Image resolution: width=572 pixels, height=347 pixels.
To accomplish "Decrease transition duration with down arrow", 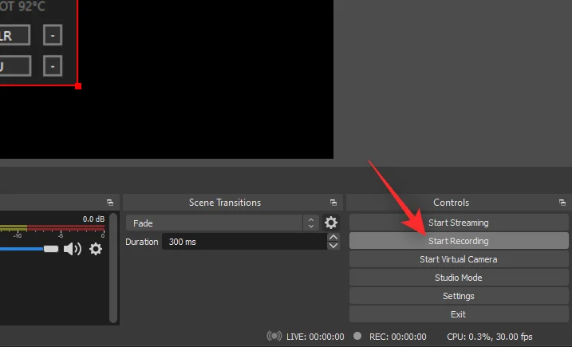I will click(333, 246).
